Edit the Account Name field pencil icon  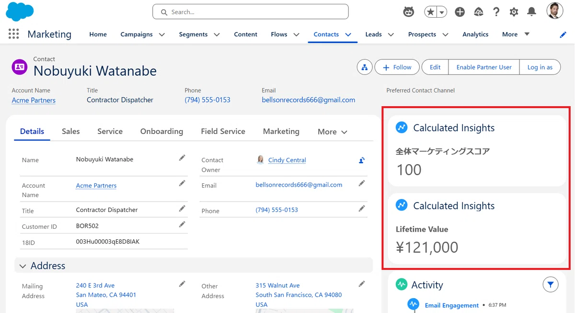click(182, 183)
